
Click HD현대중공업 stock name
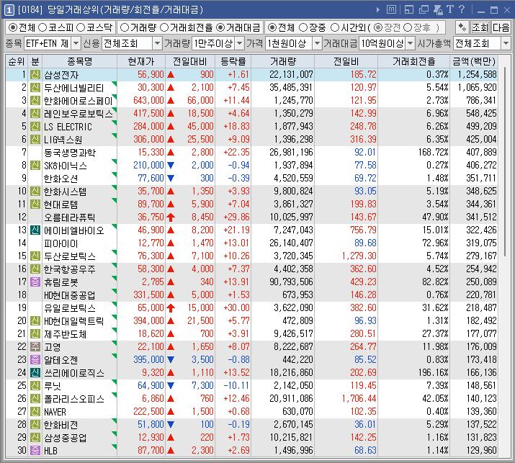pos(70,295)
